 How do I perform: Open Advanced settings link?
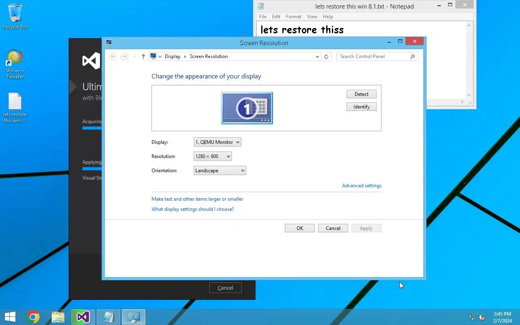coord(362,186)
